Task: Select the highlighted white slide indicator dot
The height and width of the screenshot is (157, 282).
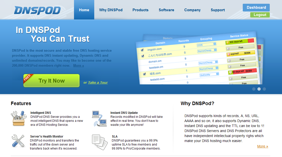Action: coord(259,89)
